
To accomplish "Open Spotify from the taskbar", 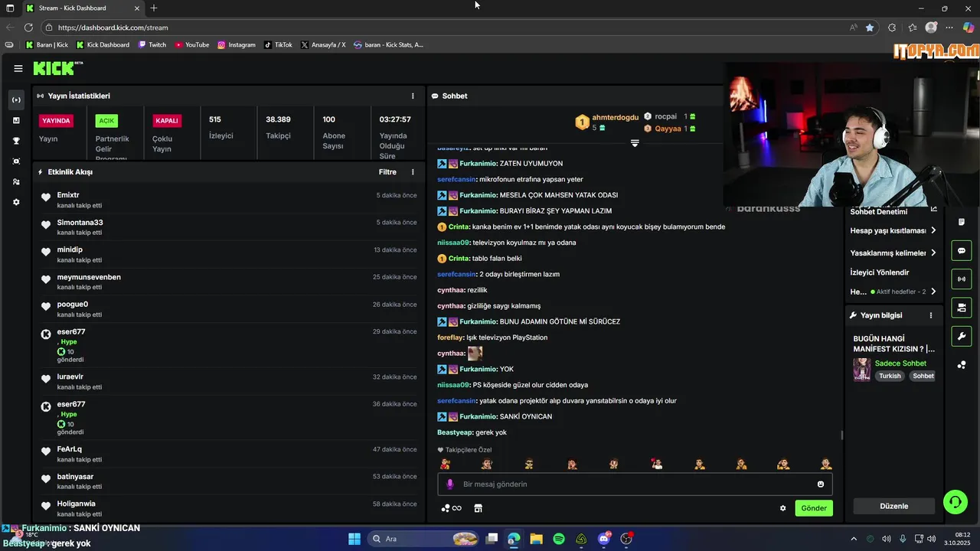I will pos(559,539).
